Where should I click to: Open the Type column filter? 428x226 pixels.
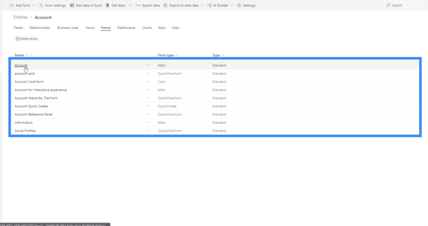[218, 55]
